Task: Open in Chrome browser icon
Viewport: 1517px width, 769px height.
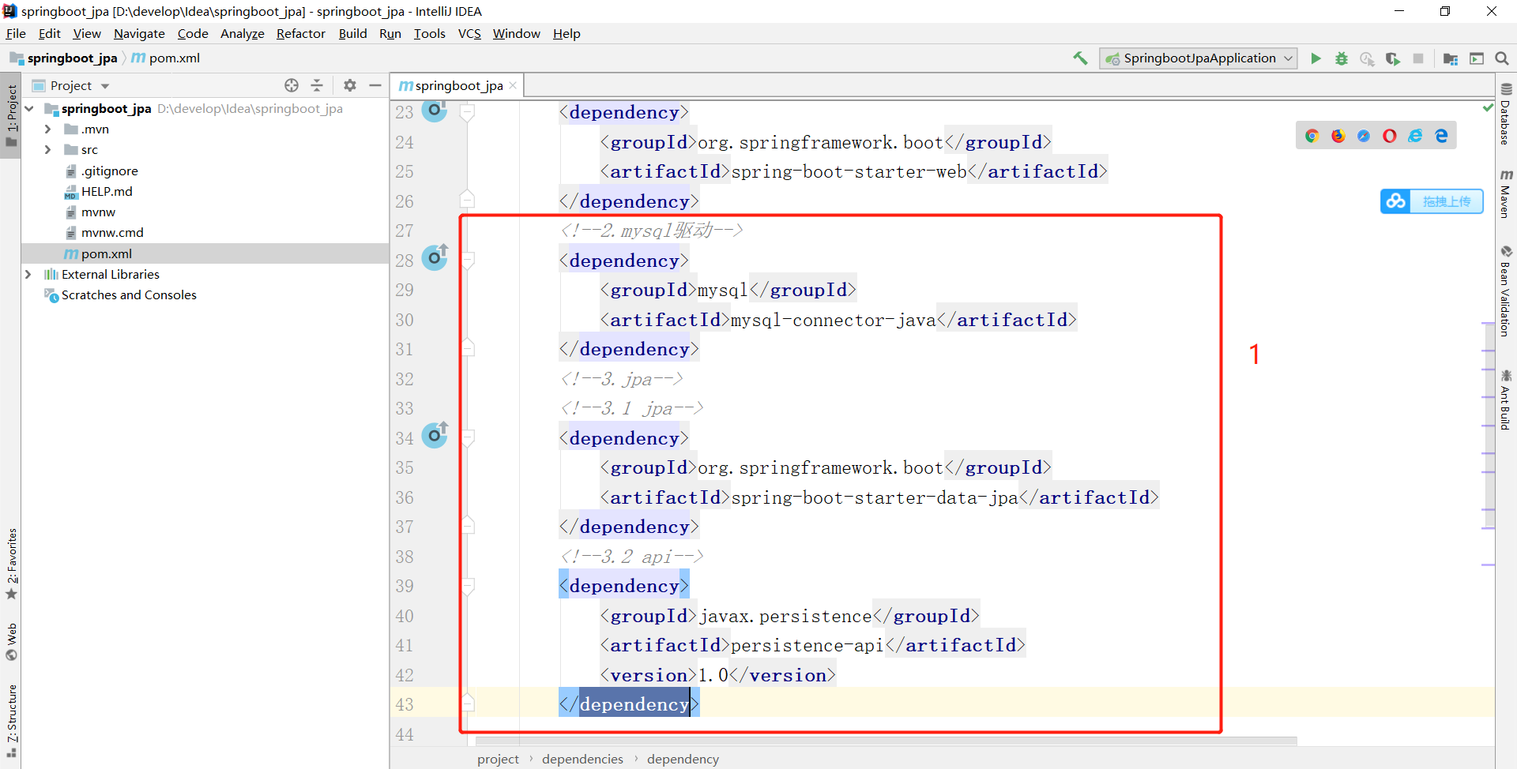Action: click(x=1312, y=136)
